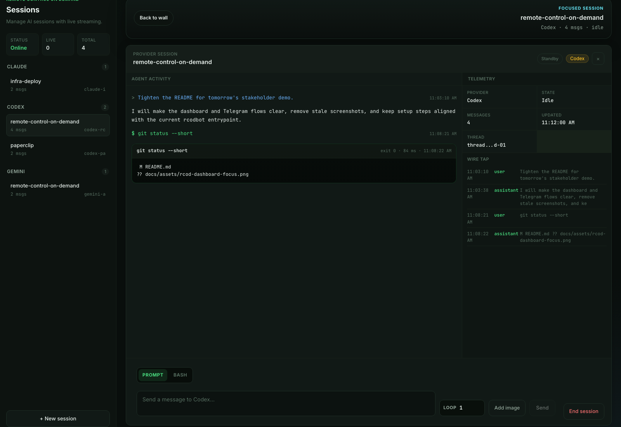Screen dimensions: 621x427
Task: Select Codex remote-control-on-demand session
Action: click(x=58, y=125)
